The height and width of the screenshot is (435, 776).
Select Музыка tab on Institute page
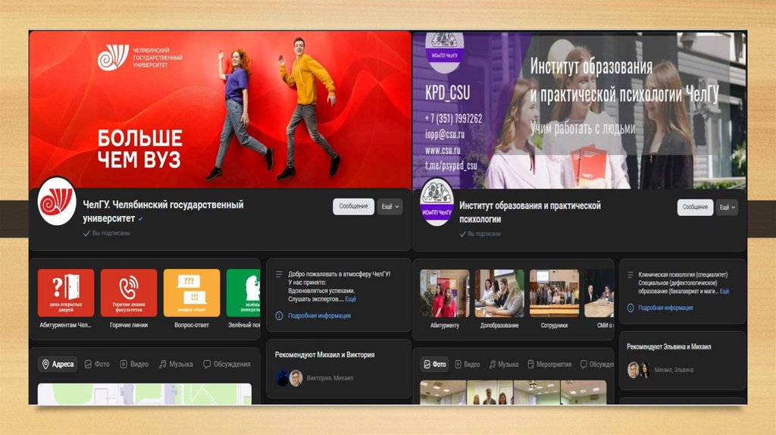click(x=503, y=365)
